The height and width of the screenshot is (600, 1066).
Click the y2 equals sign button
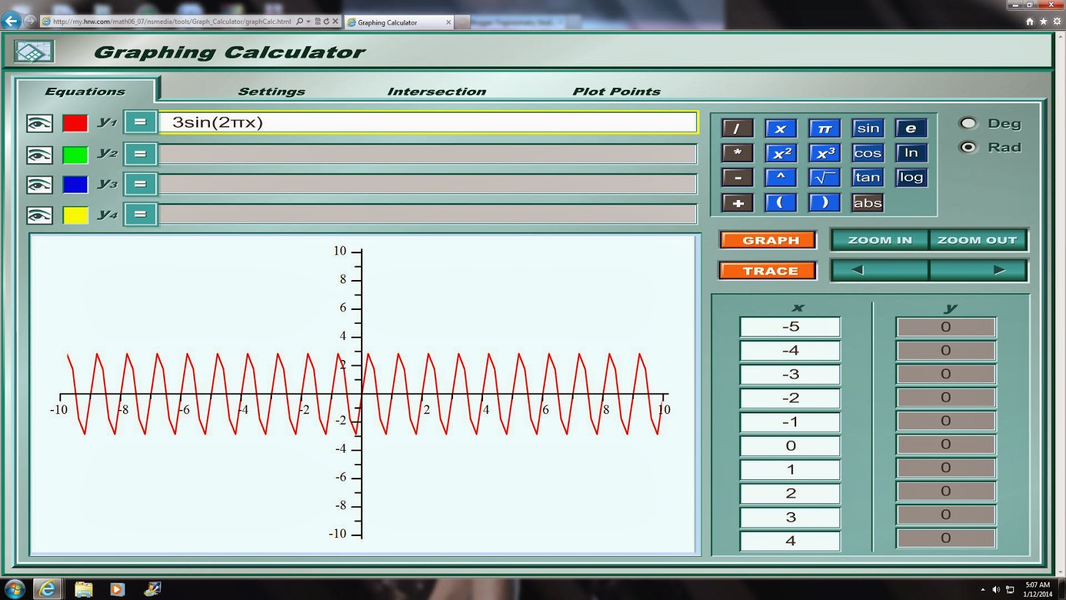point(140,154)
